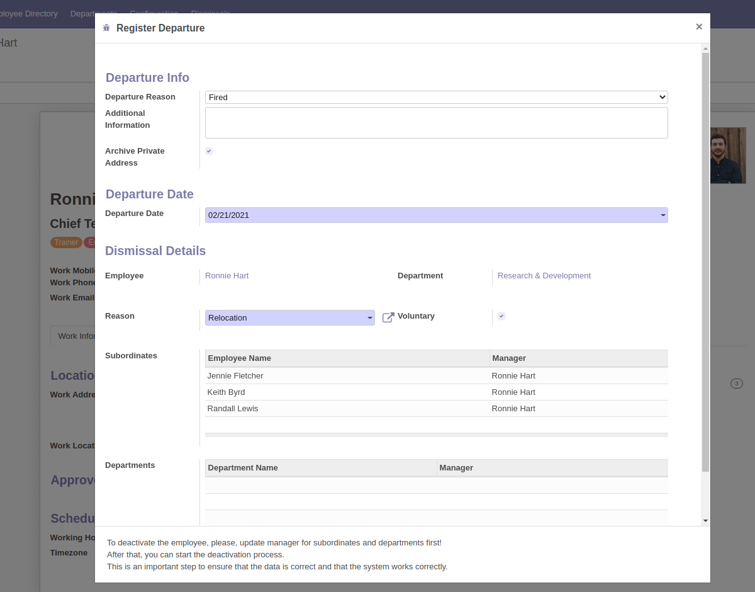Toggle the Archive Private Address checkbox
Viewport: 755px width, 592px height.
[209, 151]
